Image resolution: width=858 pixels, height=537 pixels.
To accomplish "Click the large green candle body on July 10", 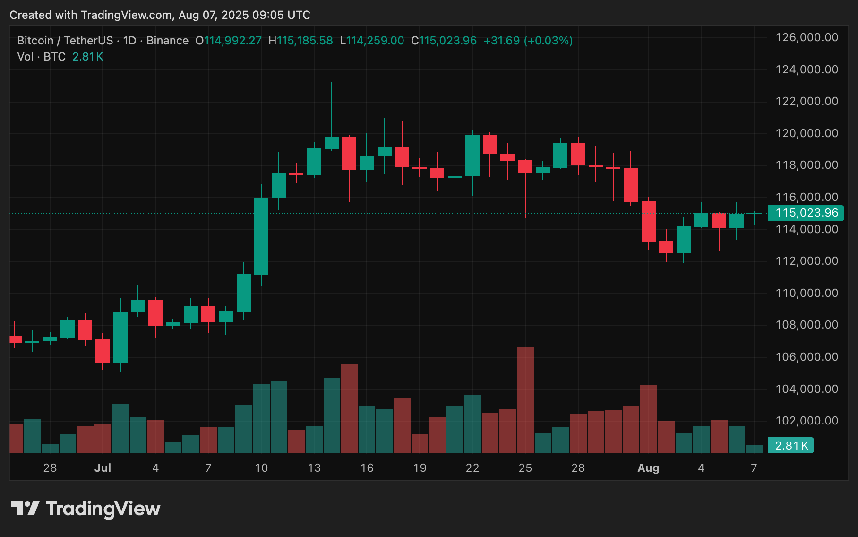I will pos(261,236).
